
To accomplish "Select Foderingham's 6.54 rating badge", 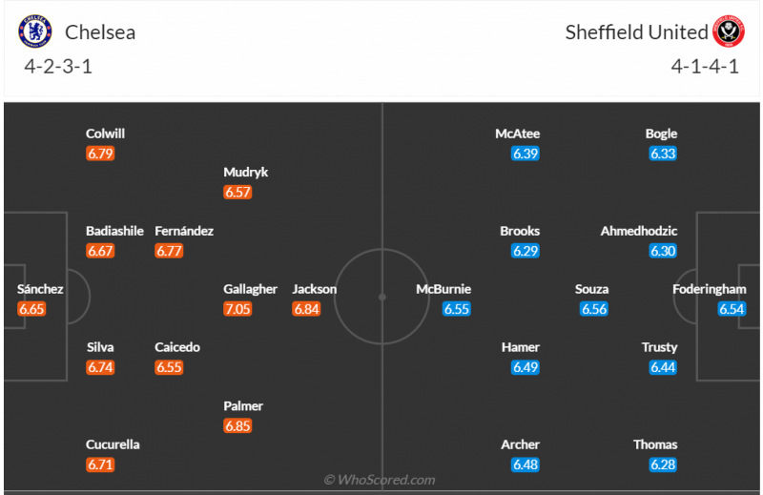I will coord(732,309).
